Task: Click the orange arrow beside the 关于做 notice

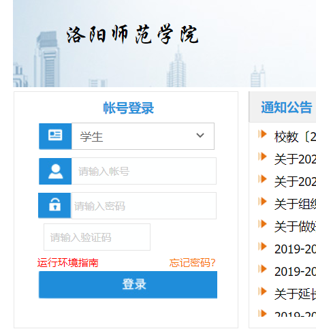Action: [x=262, y=224]
